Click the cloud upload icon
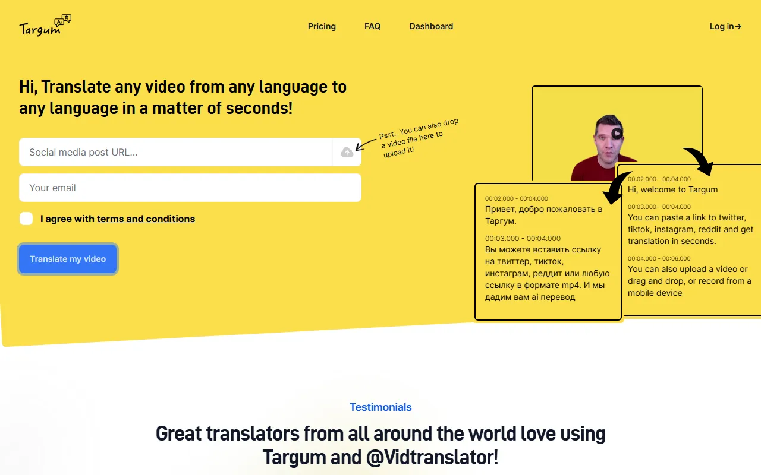This screenshot has height=475, width=761. [x=347, y=153]
